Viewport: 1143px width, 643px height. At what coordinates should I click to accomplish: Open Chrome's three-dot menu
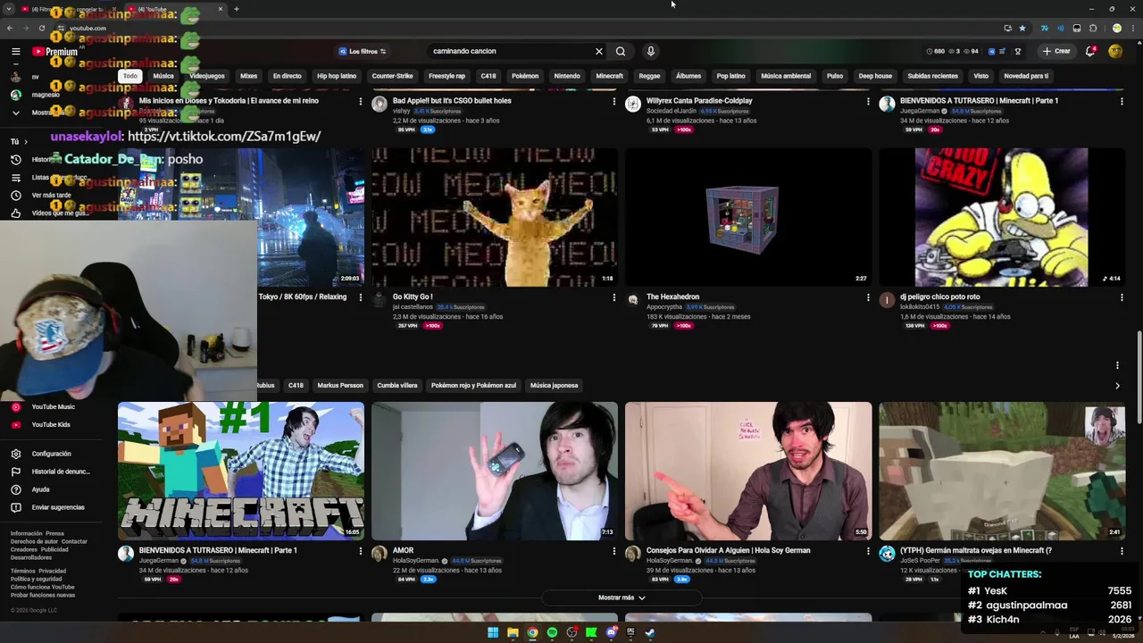tap(1132, 28)
